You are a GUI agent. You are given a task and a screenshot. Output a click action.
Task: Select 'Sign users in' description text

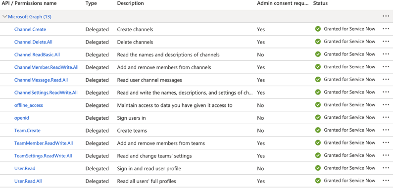(x=131, y=118)
